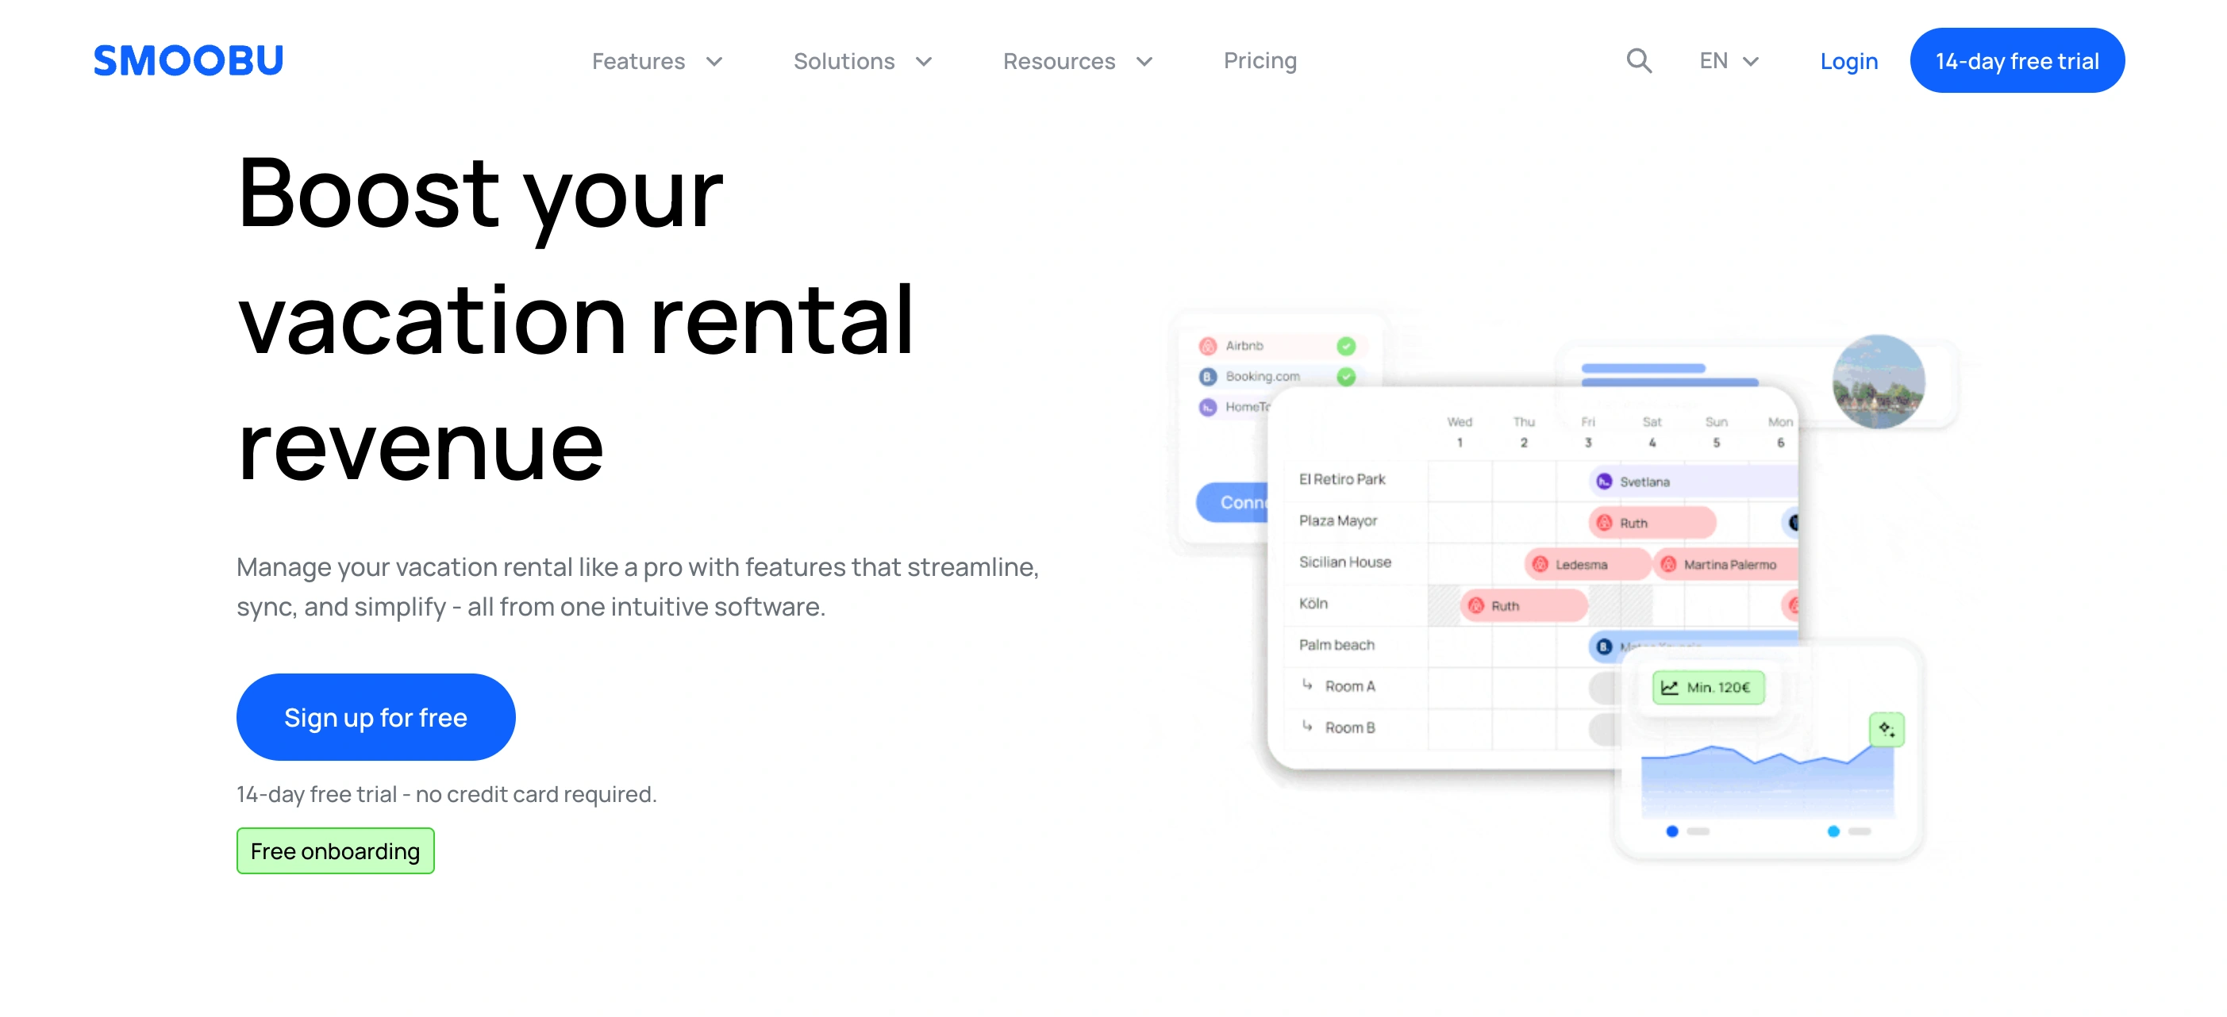2227x1017 pixels.
Task: Click the green check beside Booking.com
Action: pyautogui.click(x=1346, y=377)
